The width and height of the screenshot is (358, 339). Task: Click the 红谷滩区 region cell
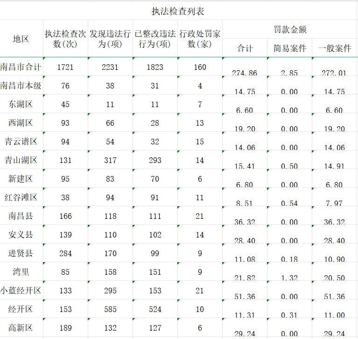(x=21, y=197)
